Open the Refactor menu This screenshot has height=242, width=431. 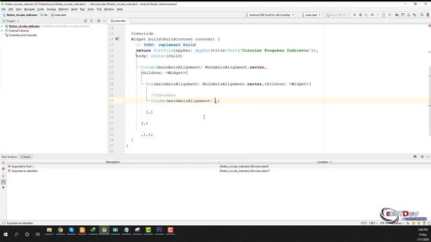pyautogui.click(x=63, y=9)
